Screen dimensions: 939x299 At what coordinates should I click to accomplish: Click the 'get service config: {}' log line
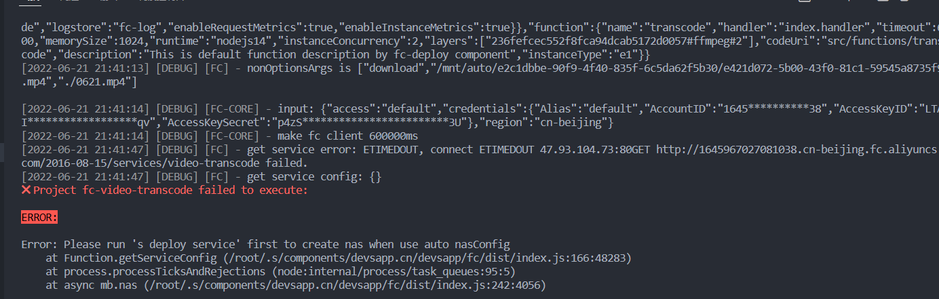click(313, 177)
